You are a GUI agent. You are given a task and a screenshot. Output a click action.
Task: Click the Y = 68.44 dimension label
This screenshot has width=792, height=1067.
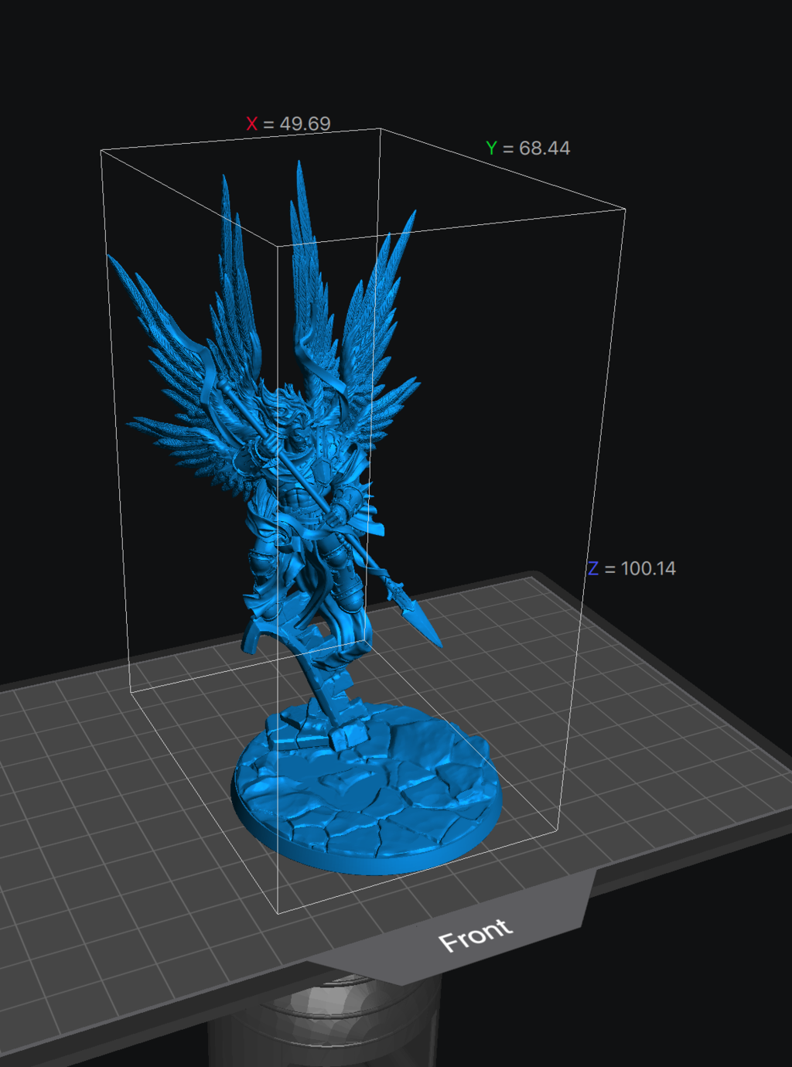pos(528,148)
